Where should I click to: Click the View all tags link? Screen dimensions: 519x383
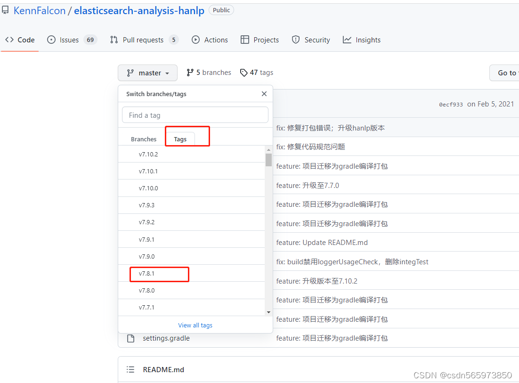195,325
